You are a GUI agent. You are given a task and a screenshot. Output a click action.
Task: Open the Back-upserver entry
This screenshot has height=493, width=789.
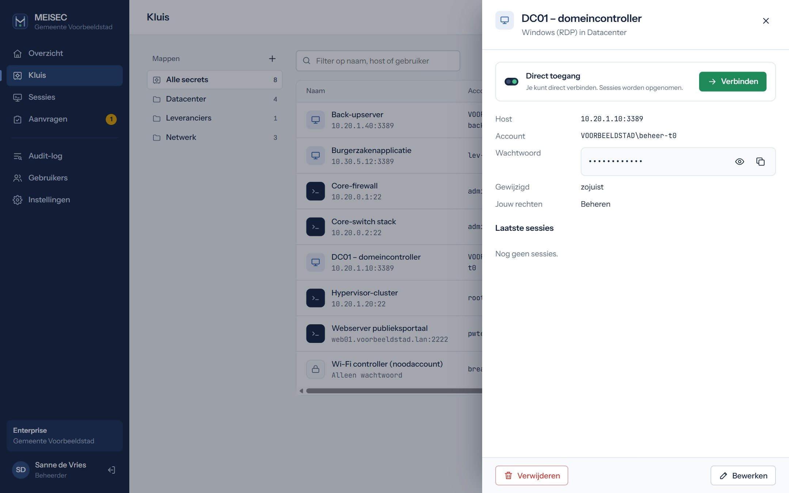[389, 120]
